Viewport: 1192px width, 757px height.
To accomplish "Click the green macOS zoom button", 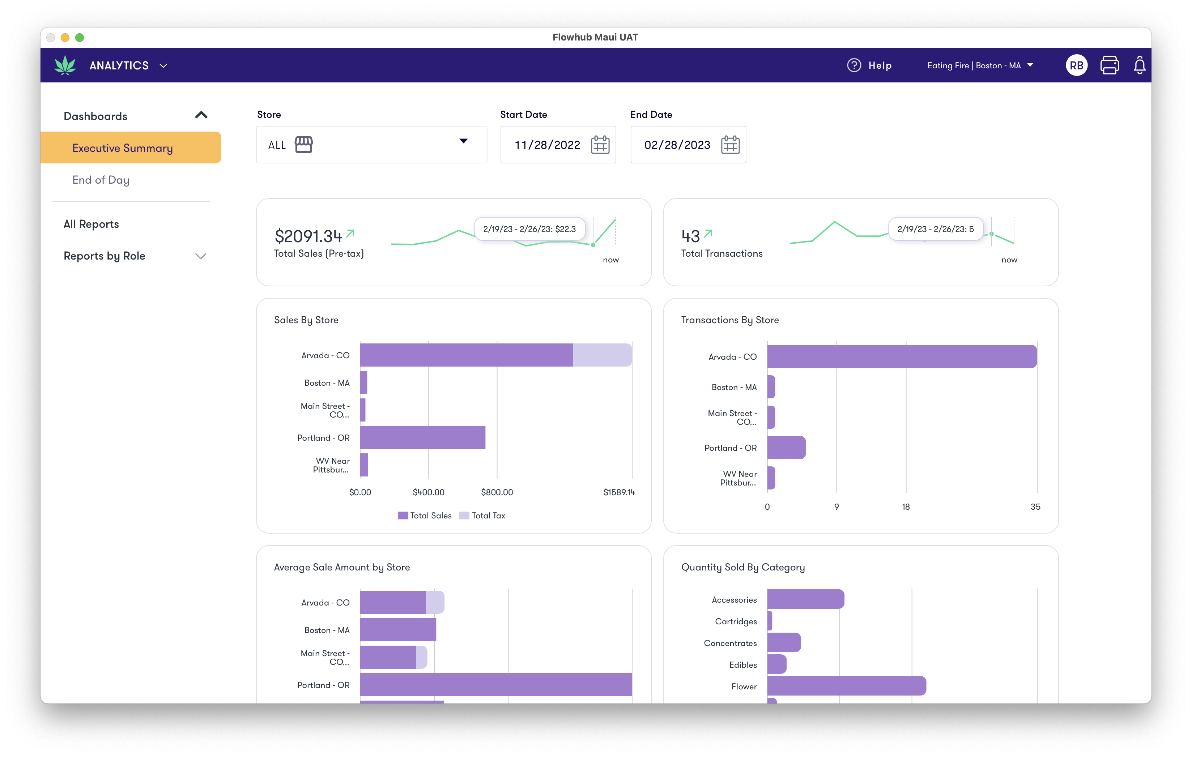I will click(x=79, y=38).
